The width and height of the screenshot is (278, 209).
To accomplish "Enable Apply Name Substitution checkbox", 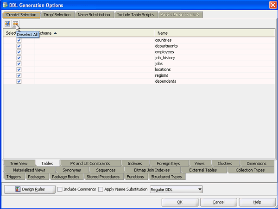I will click(101, 190).
